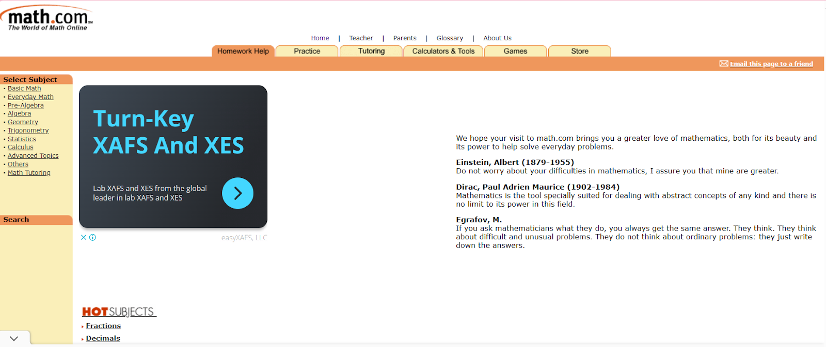Image resolution: width=826 pixels, height=347 pixels.
Task: Click the Hot Subjects heading
Action: [119, 312]
